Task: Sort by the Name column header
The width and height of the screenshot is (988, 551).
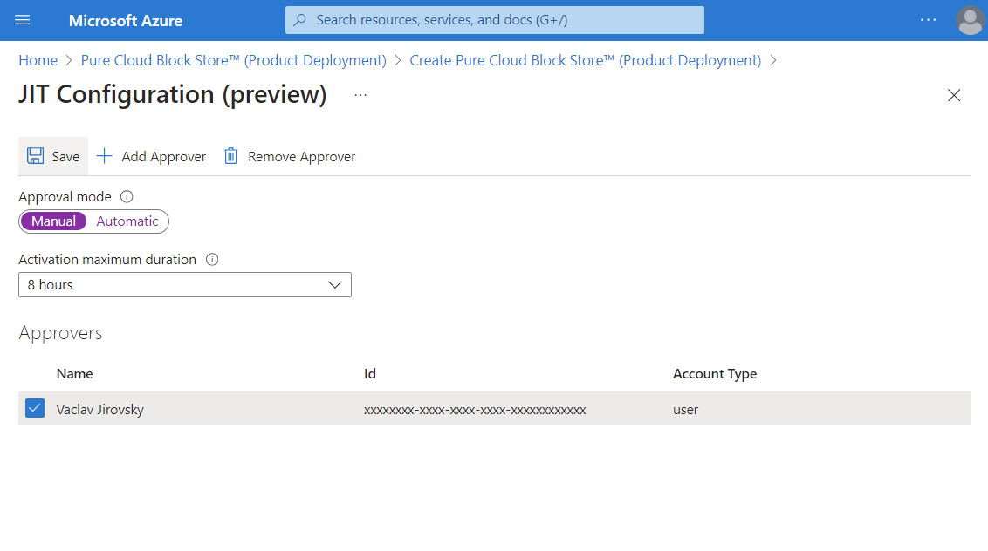Action: [74, 373]
